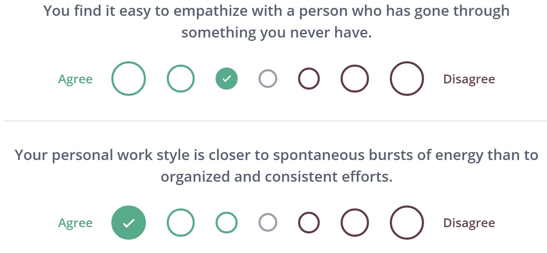547x253 pixels.
Task: Select strongest Disagree circle for work style question
Action: click(x=407, y=223)
